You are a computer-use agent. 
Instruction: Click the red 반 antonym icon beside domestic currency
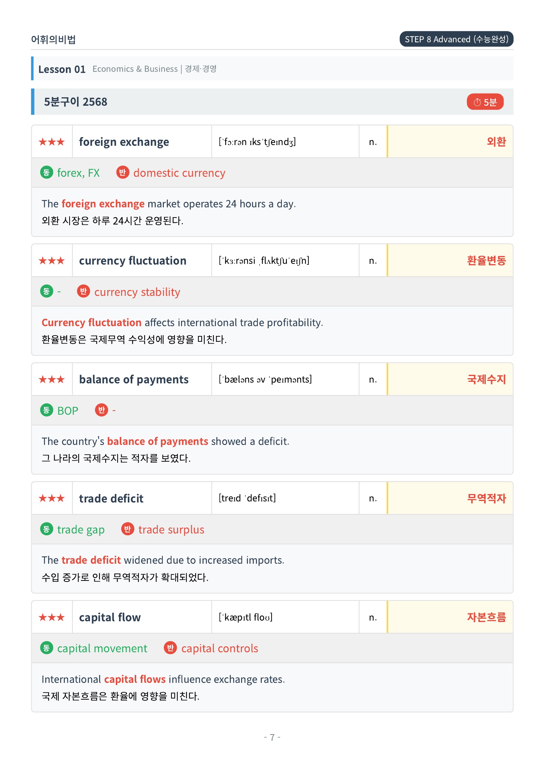click(123, 172)
